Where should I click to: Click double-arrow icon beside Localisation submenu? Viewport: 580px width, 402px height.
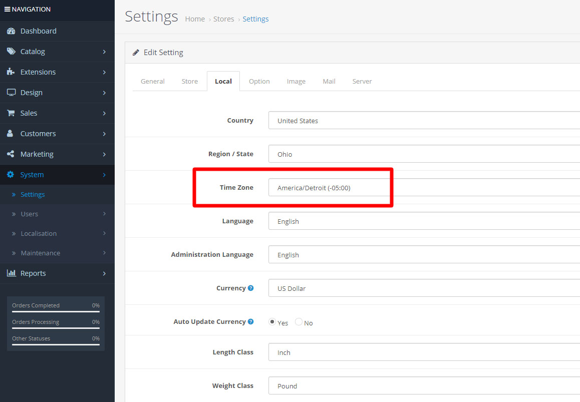tap(14, 234)
